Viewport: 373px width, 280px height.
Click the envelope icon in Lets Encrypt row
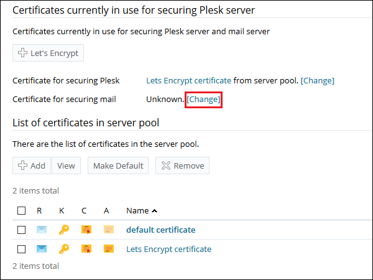point(42,250)
